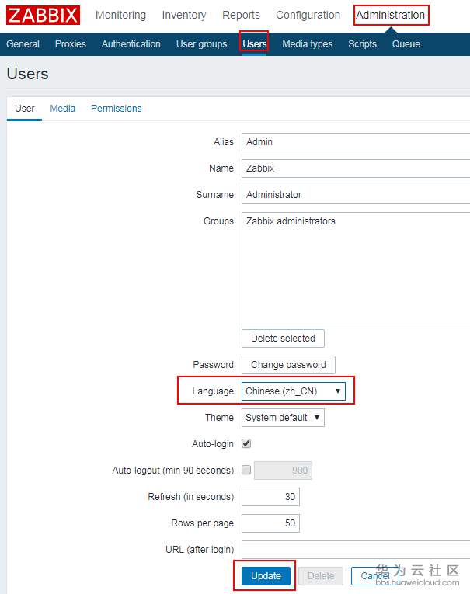Click the Alias input field
The height and width of the screenshot is (594, 470).
[x=355, y=142]
